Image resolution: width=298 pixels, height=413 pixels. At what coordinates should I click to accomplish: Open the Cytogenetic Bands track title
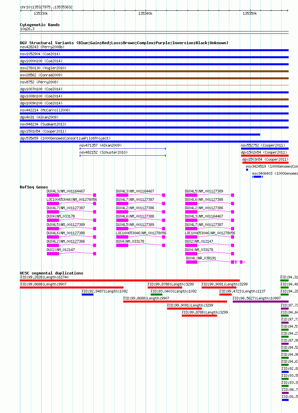40,25
